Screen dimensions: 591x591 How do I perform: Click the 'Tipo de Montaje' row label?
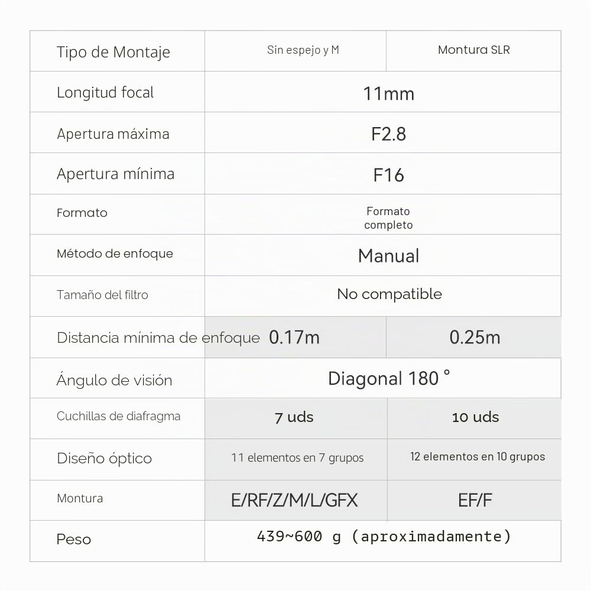pos(113,52)
